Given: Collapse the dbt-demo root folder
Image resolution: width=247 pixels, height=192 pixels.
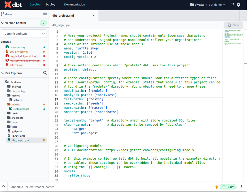Looking at the screenshot, I should pos(7,82).
